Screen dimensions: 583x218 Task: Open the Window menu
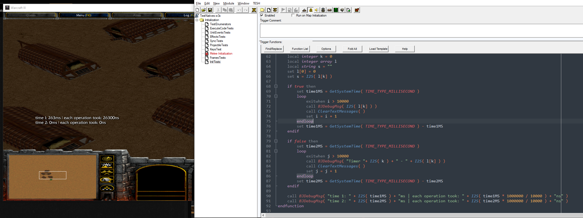[243, 3]
